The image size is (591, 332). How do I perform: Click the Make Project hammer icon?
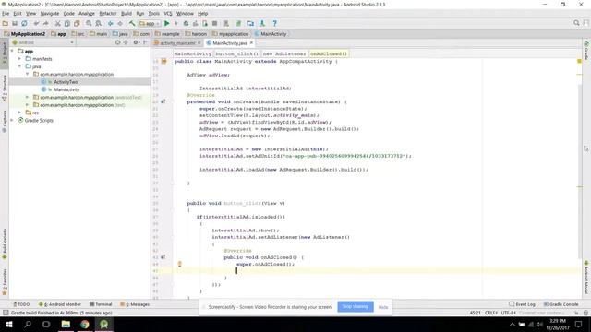(x=132, y=23)
